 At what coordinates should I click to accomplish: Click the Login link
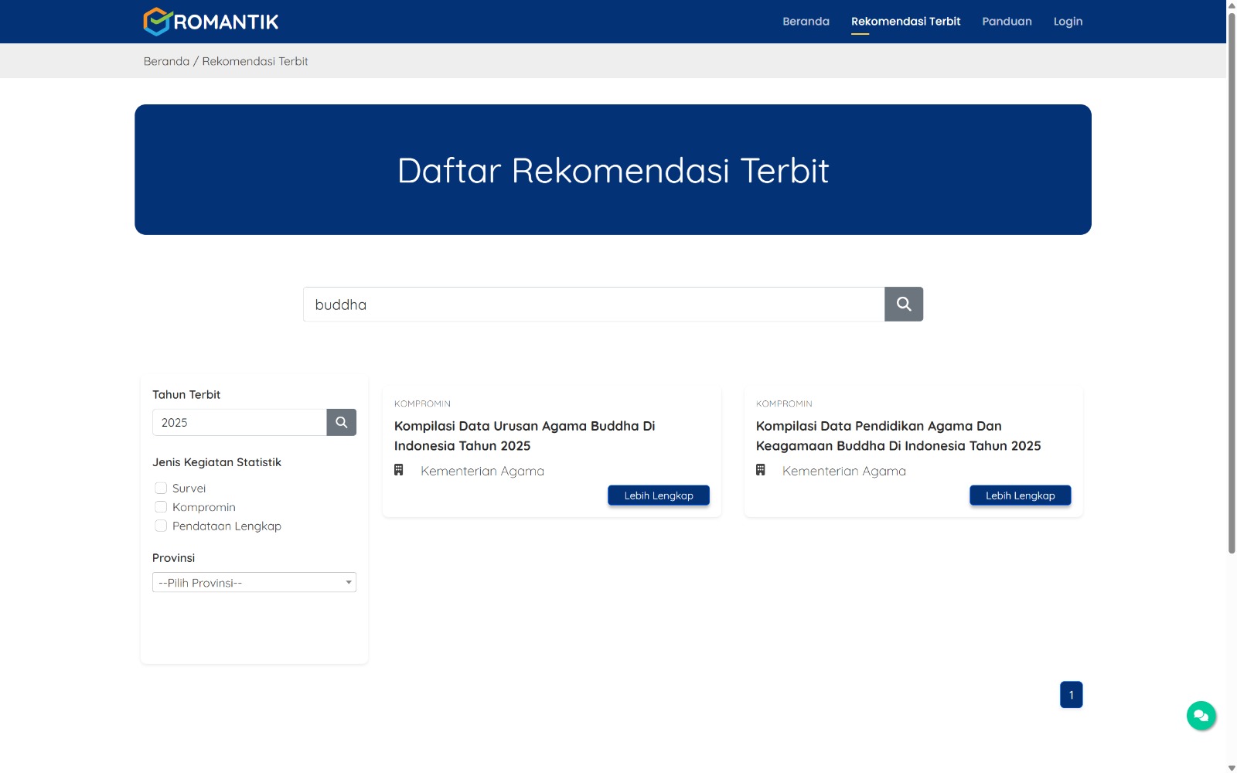[1068, 22]
